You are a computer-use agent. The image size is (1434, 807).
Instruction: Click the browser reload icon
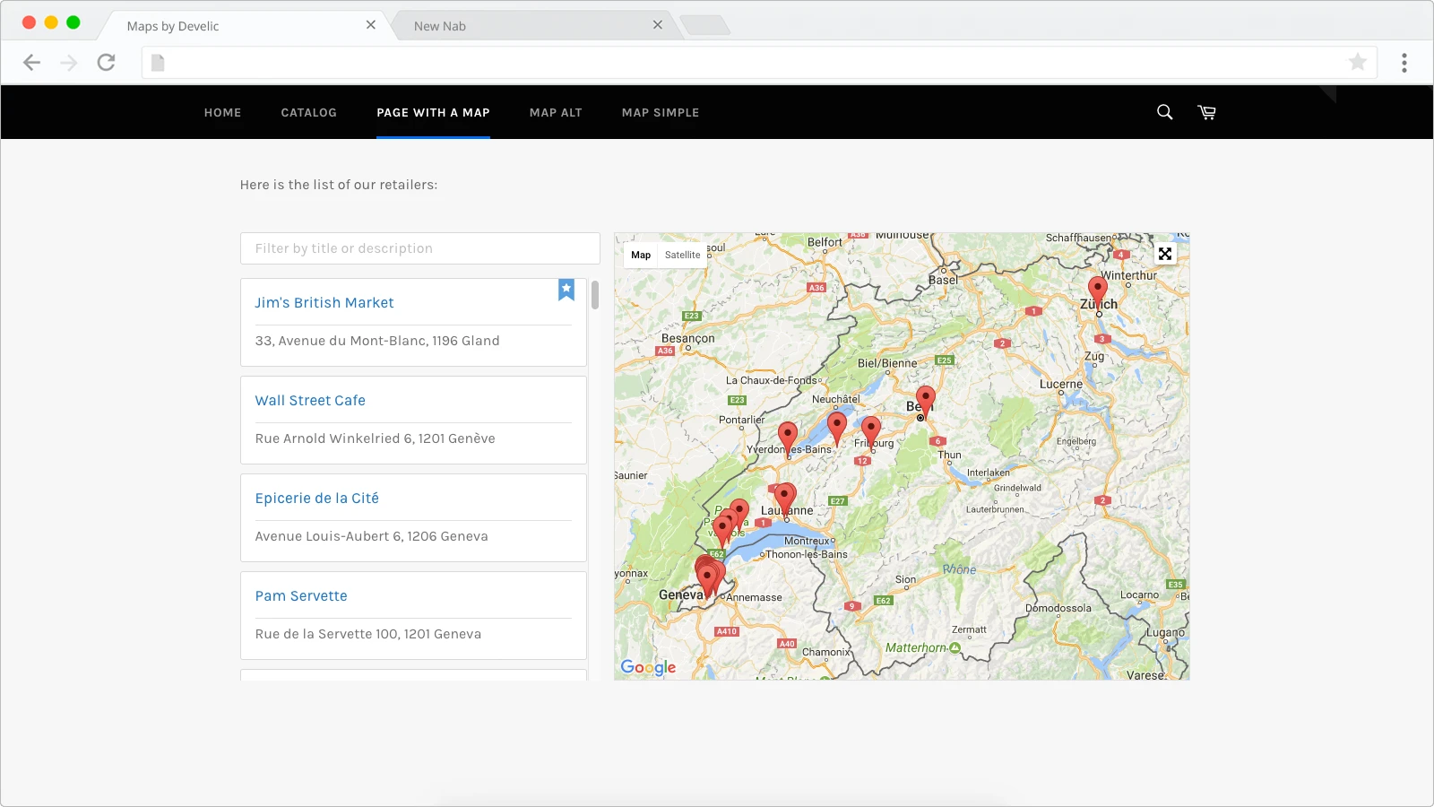pos(107,62)
